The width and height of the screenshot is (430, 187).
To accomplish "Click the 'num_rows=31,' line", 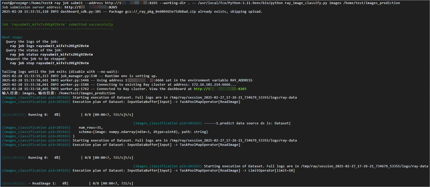I will click(91, 128).
